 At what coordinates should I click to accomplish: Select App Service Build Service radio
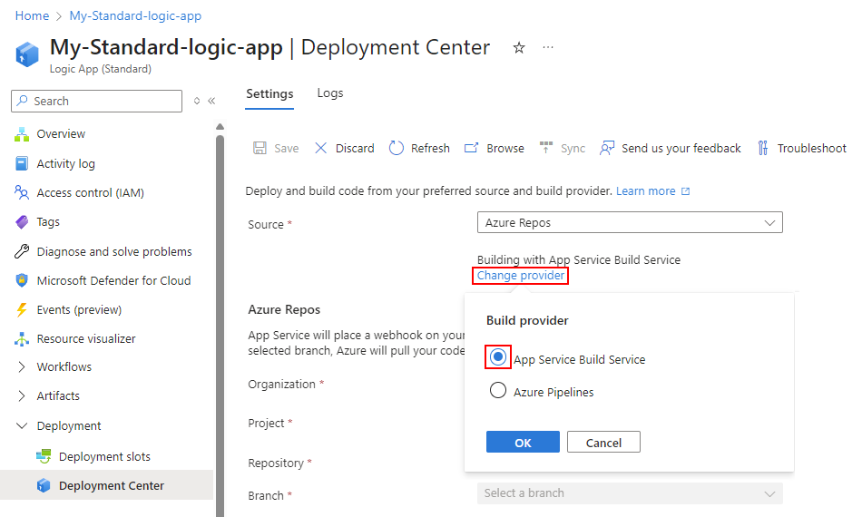(x=498, y=358)
